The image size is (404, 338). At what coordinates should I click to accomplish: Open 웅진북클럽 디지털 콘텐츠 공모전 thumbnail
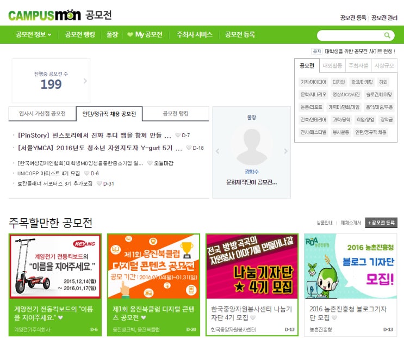point(153,266)
